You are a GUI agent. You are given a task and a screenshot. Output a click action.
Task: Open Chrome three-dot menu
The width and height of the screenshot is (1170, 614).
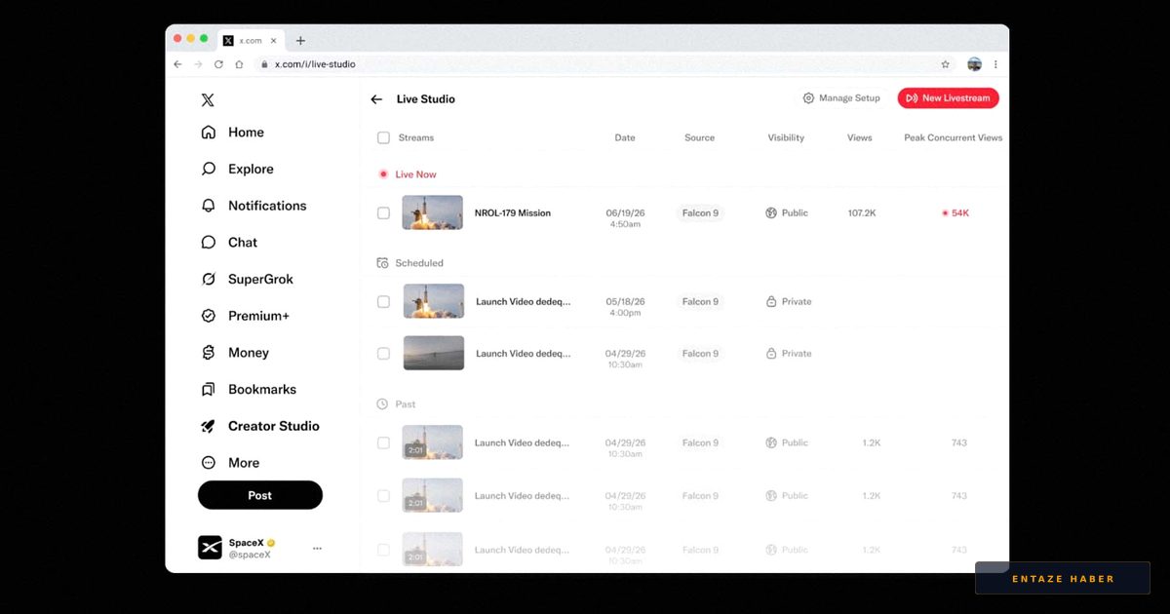point(995,64)
